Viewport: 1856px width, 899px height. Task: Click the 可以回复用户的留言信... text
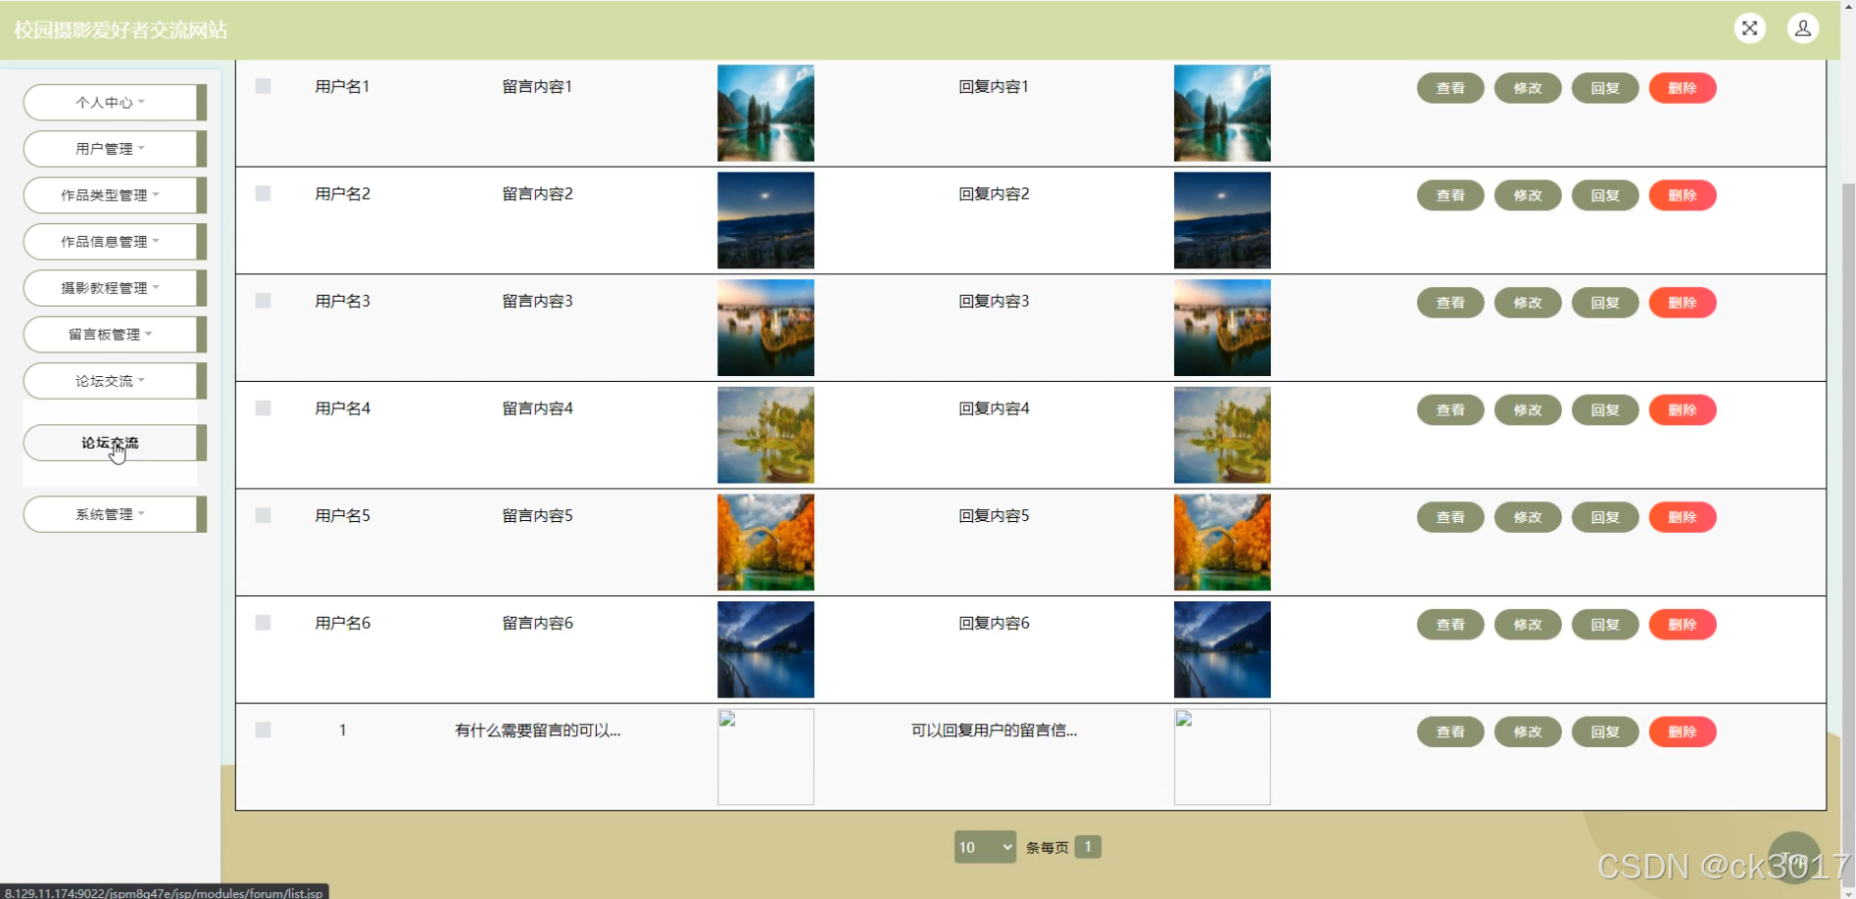click(x=994, y=730)
